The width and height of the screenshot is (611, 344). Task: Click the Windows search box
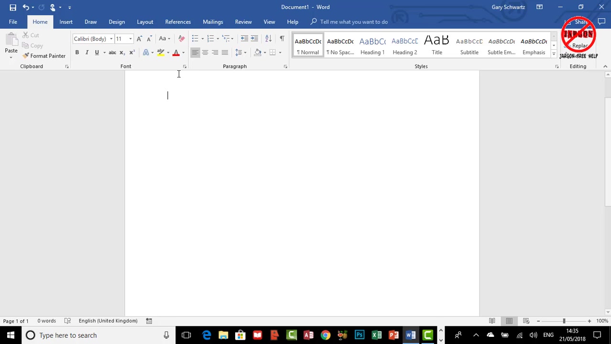click(x=86, y=335)
